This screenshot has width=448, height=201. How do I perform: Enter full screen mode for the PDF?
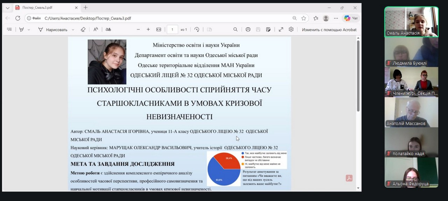click(281, 30)
